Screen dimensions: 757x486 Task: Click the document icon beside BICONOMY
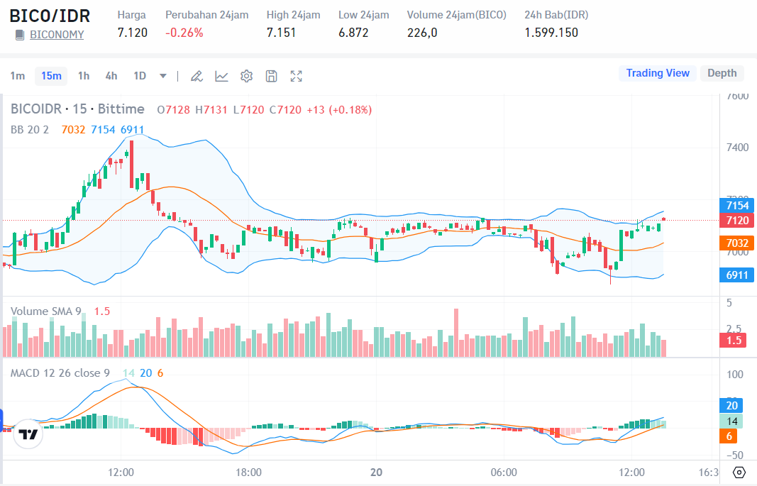(x=19, y=35)
